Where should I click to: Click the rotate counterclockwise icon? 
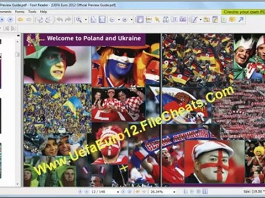coord(40,20)
